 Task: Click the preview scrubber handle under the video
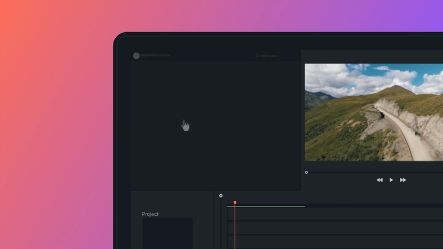point(306,172)
